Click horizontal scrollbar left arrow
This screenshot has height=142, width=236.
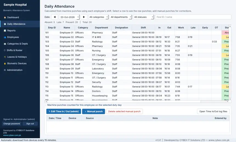46,102
